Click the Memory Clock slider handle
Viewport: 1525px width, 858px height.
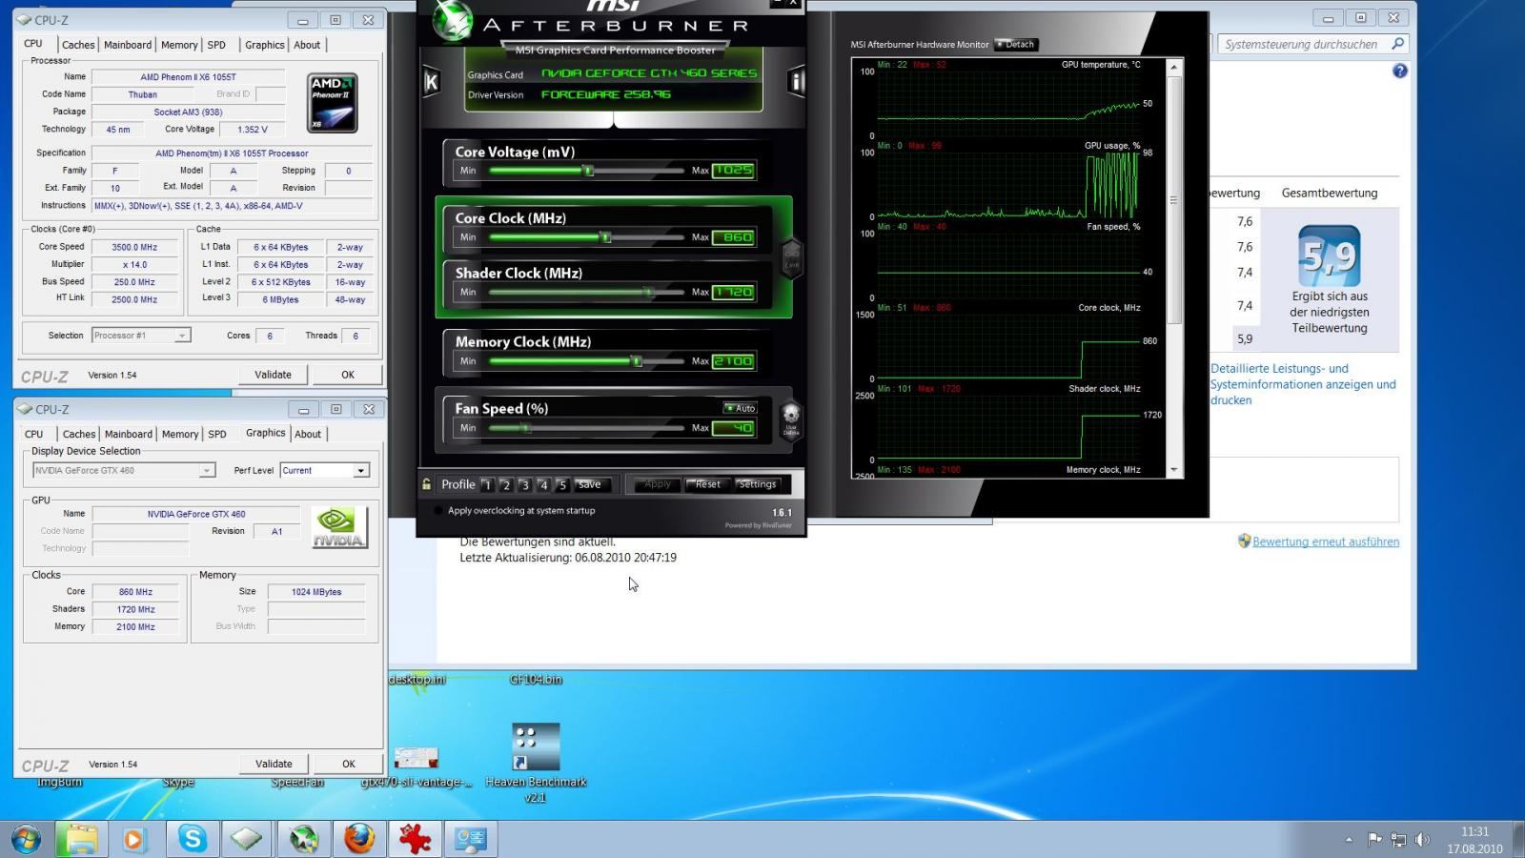[637, 361]
